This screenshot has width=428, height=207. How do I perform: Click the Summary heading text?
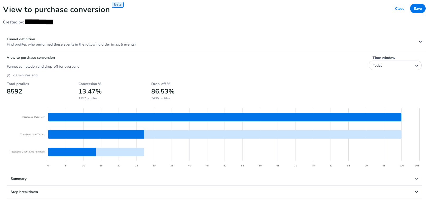18,179
